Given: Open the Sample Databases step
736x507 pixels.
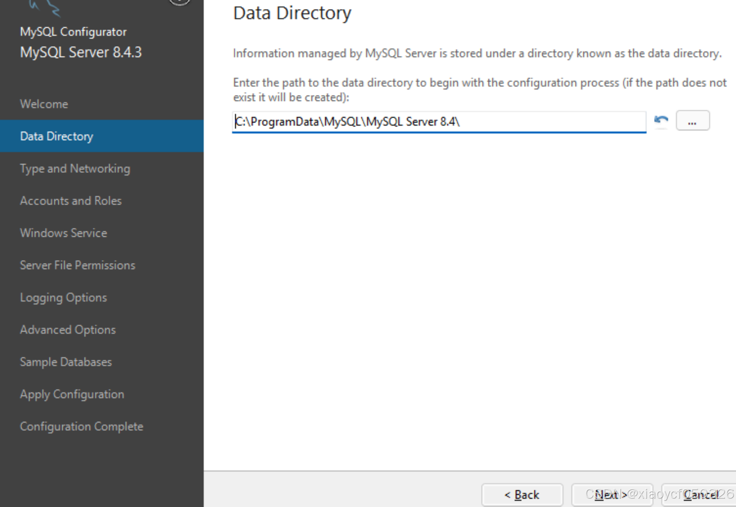Looking at the screenshot, I should (66, 362).
